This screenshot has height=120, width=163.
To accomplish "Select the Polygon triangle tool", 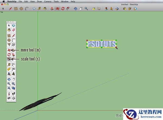I will click(9, 45).
